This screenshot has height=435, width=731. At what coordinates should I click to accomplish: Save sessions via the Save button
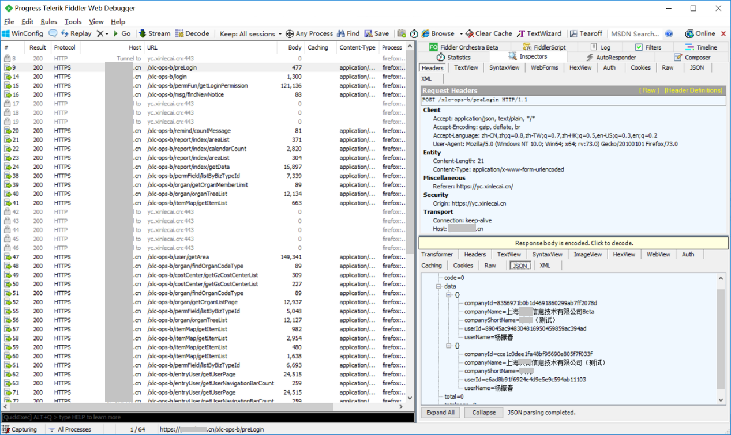pyautogui.click(x=377, y=33)
